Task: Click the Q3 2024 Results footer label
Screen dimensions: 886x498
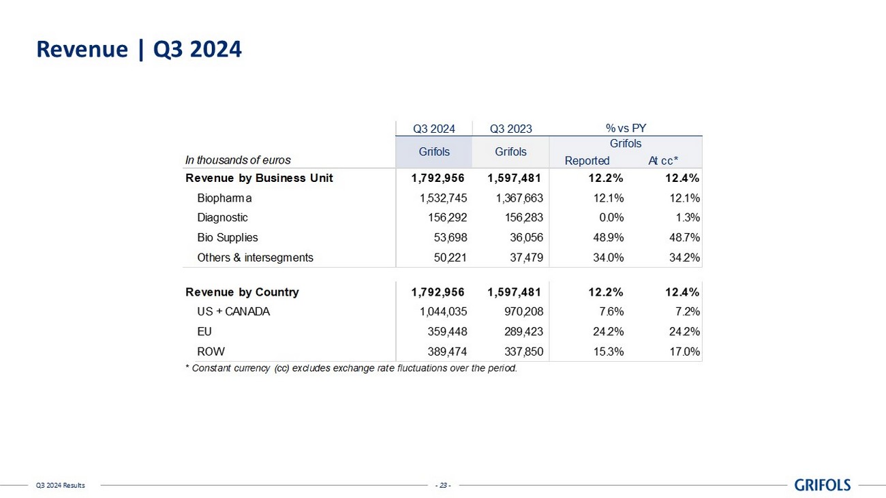Action: click(61, 485)
